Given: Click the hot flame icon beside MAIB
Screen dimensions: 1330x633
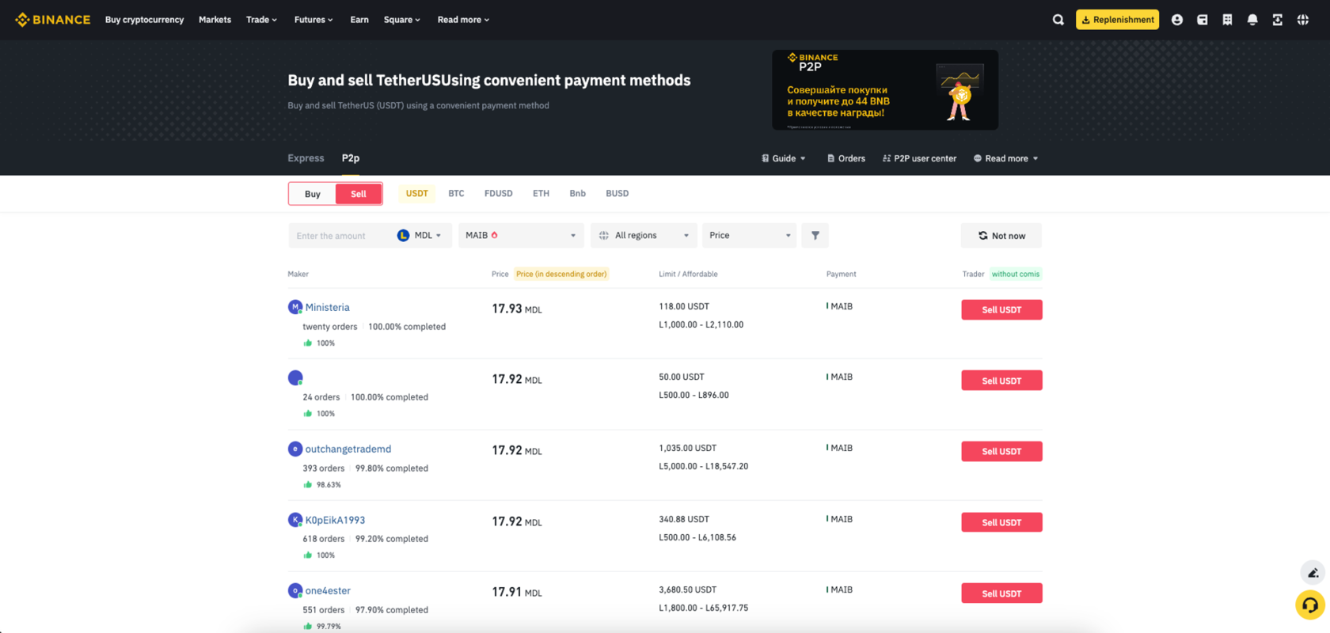Looking at the screenshot, I should click(495, 235).
